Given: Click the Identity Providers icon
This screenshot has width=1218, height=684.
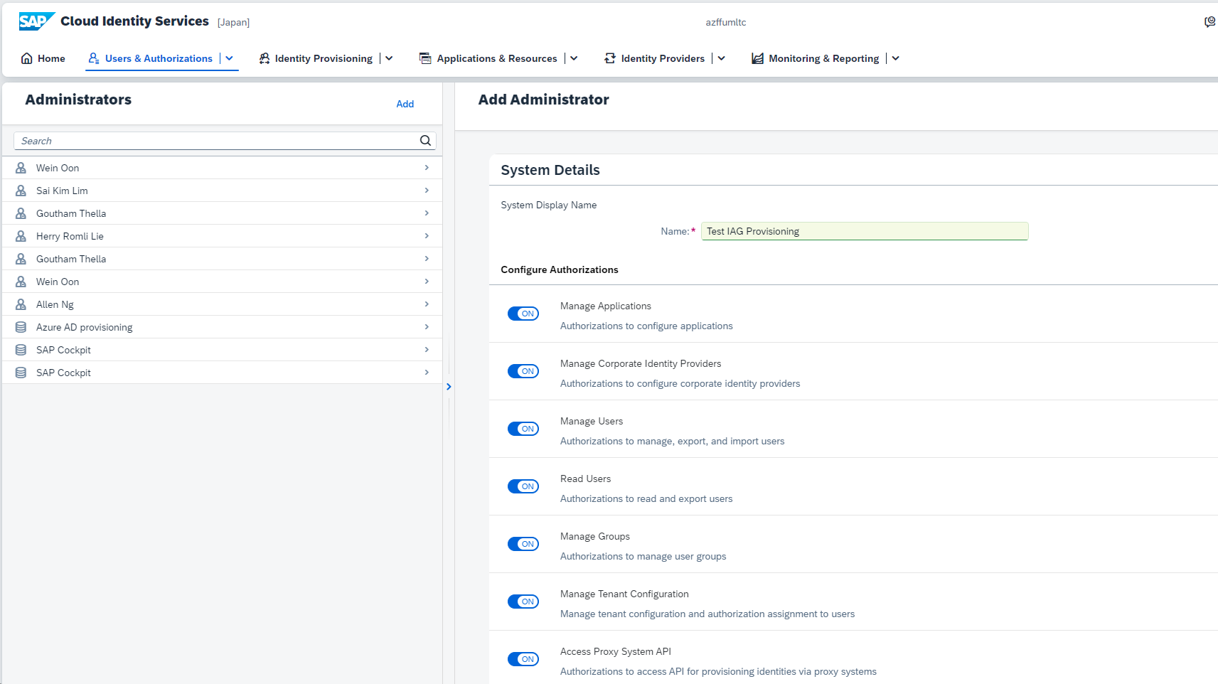Looking at the screenshot, I should click(609, 58).
